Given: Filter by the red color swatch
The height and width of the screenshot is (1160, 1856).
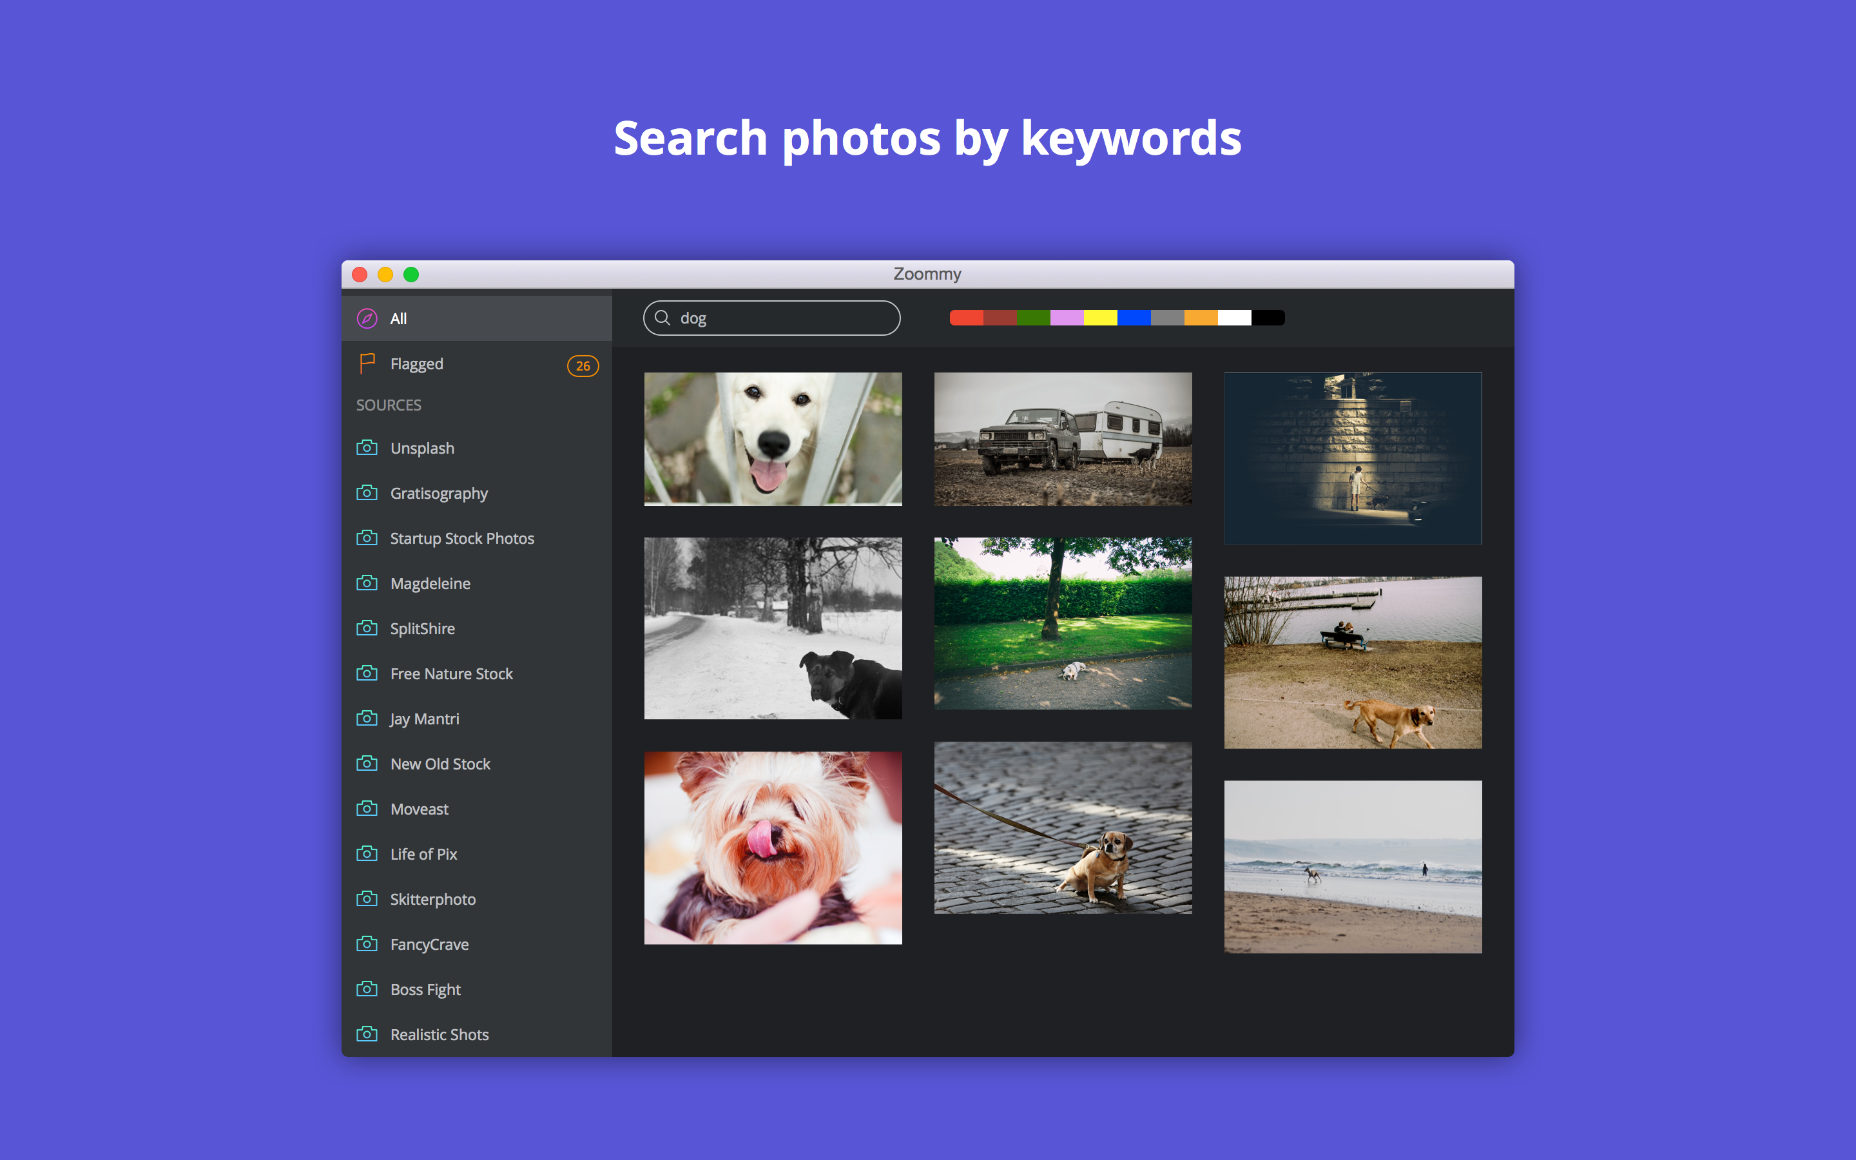Looking at the screenshot, I should (967, 318).
